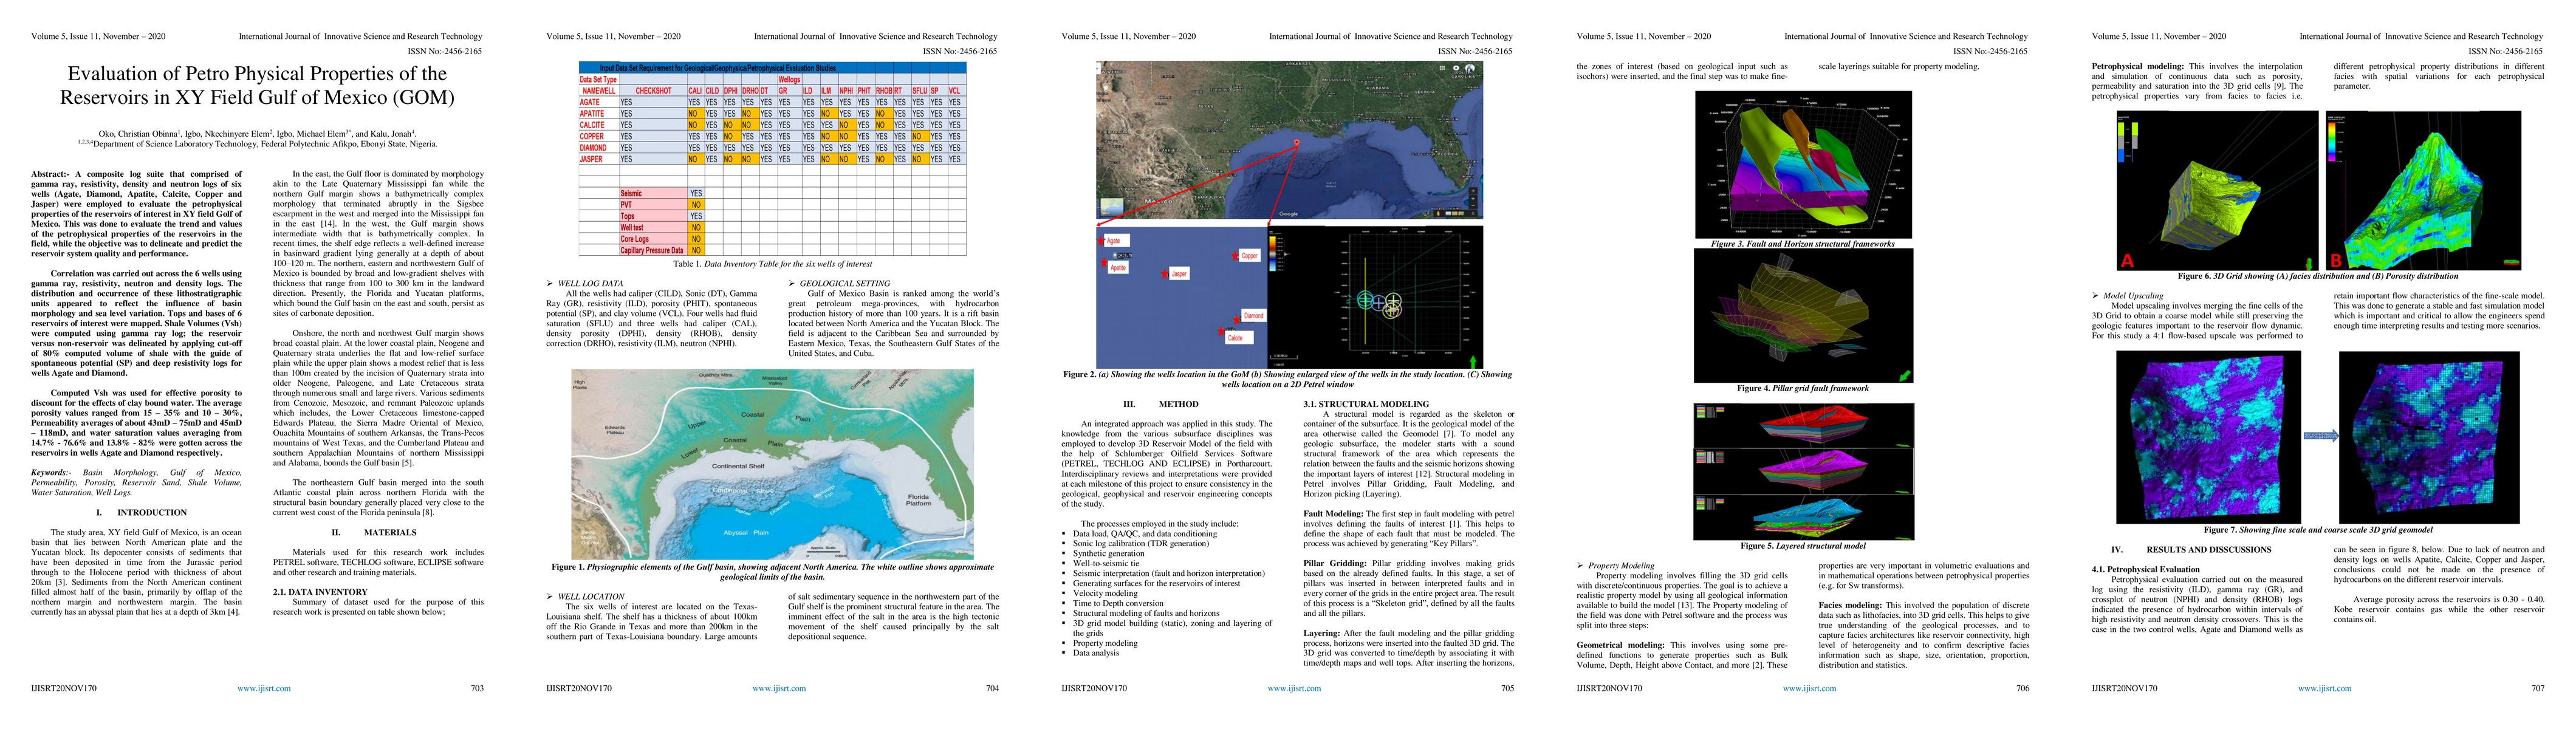This screenshot has height=729, width=2576.
Task: Click the Figure 5 layered structural model image
Action: tap(1803, 471)
